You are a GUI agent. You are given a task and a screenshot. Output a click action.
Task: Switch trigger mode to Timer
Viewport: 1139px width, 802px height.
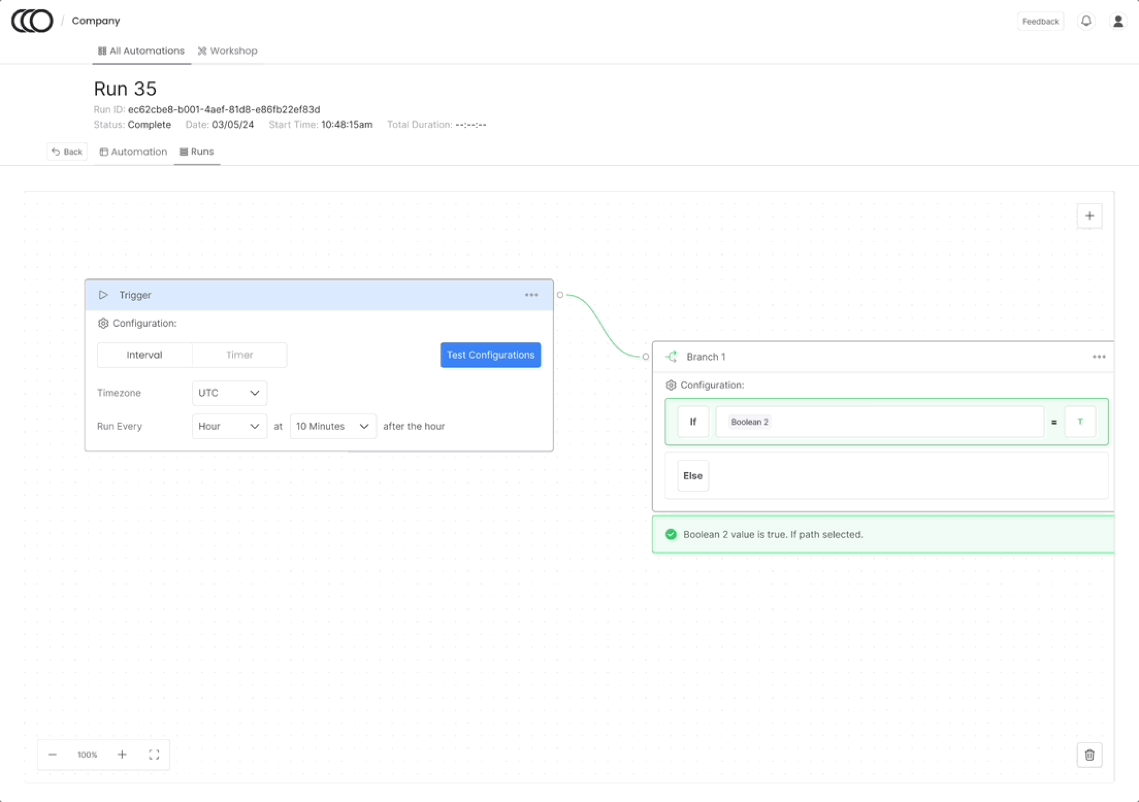coord(240,355)
